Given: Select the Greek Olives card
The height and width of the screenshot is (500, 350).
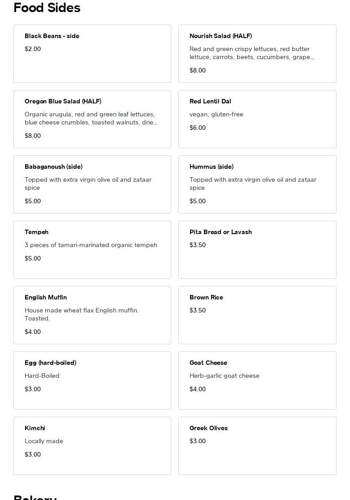Looking at the screenshot, I should point(257,446).
